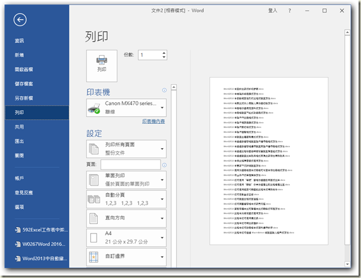Viewport: 361px width, 278px height.
Task: Select the 列印 sidebar item
Action: coord(37,113)
